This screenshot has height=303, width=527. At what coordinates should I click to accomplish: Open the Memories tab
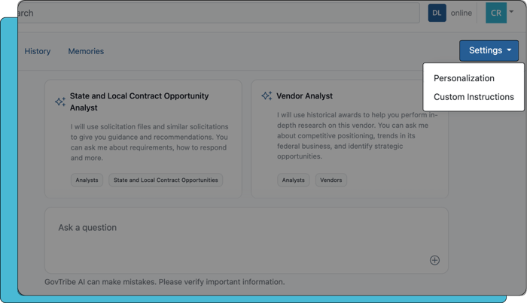86,51
